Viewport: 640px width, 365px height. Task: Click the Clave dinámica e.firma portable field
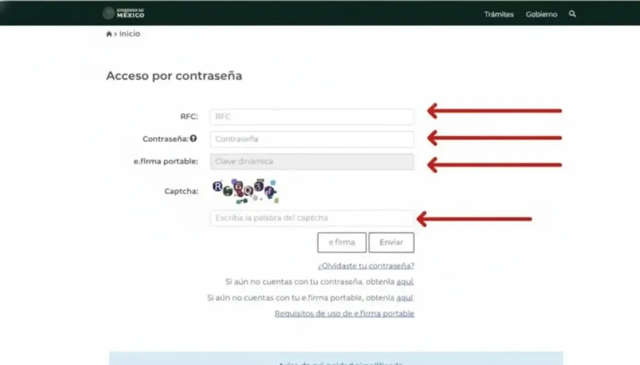312,162
